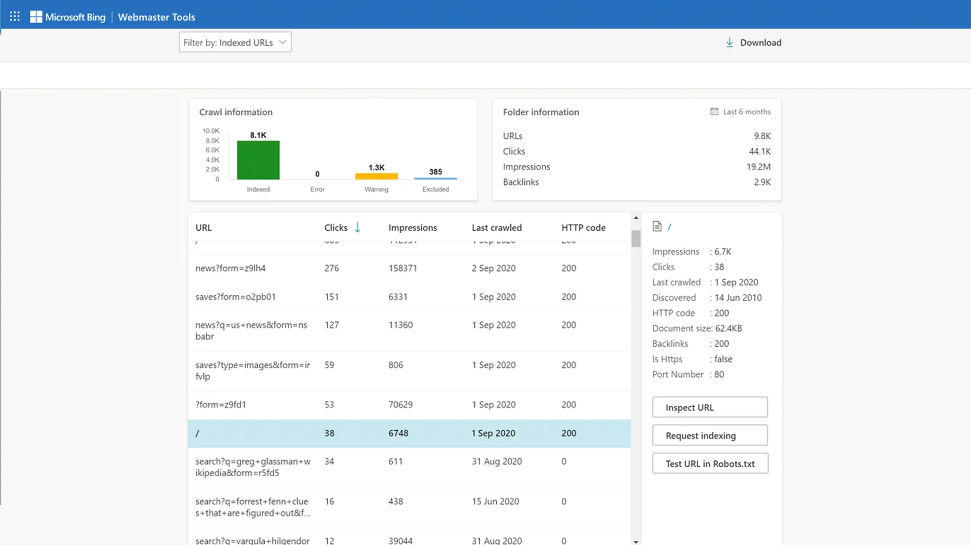971x545 pixels.
Task: Click the table scrollbar up arrow
Action: (x=636, y=218)
